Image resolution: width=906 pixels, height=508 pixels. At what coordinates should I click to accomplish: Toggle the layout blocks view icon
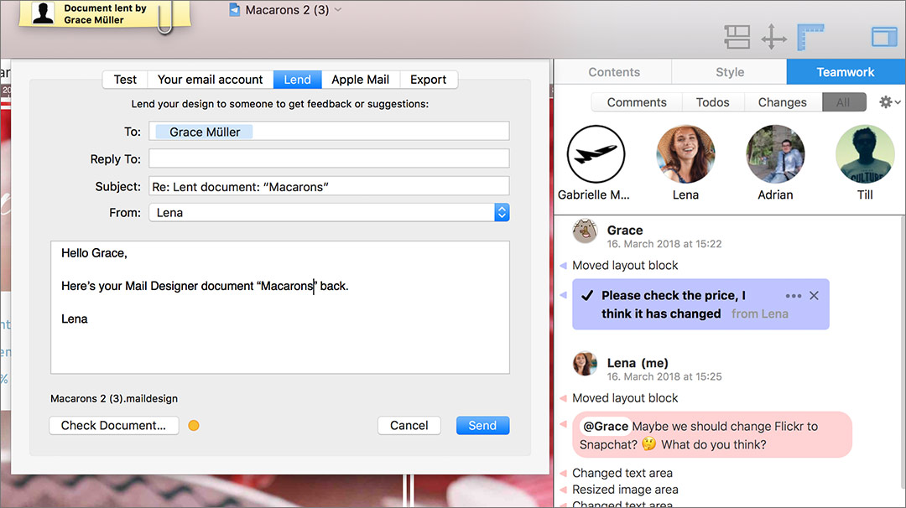point(737,38)
